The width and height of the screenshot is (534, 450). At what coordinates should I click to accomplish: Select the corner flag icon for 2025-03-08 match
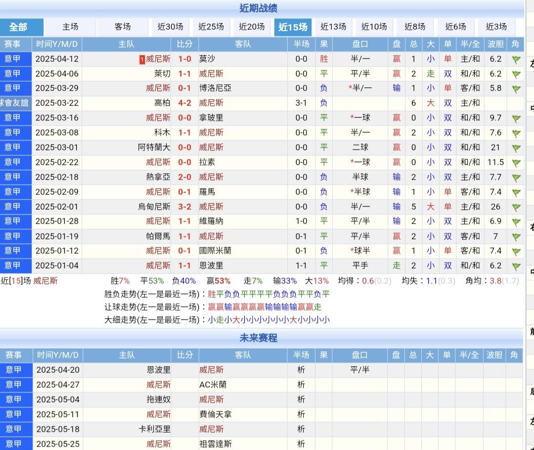tap(516, 133)
